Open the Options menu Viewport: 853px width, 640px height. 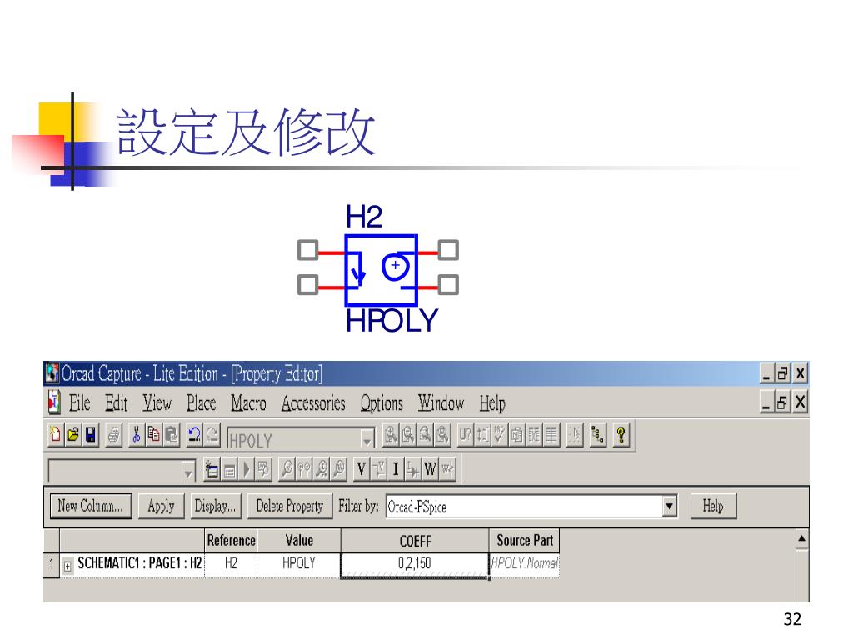382,403
